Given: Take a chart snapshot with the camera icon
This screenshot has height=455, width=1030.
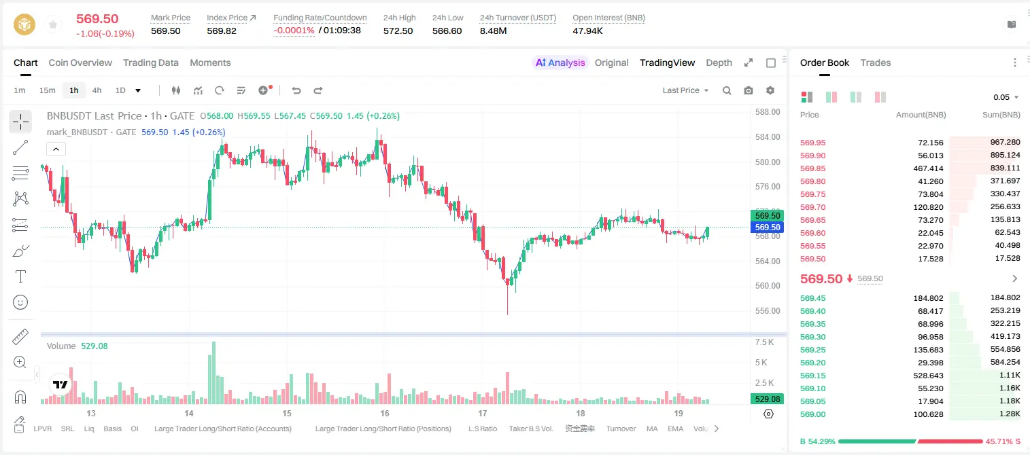Looking at the screenshot, I should [749, 90].
